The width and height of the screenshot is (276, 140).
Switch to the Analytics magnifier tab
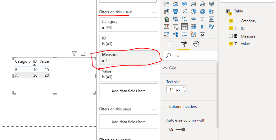click(197, 44)
